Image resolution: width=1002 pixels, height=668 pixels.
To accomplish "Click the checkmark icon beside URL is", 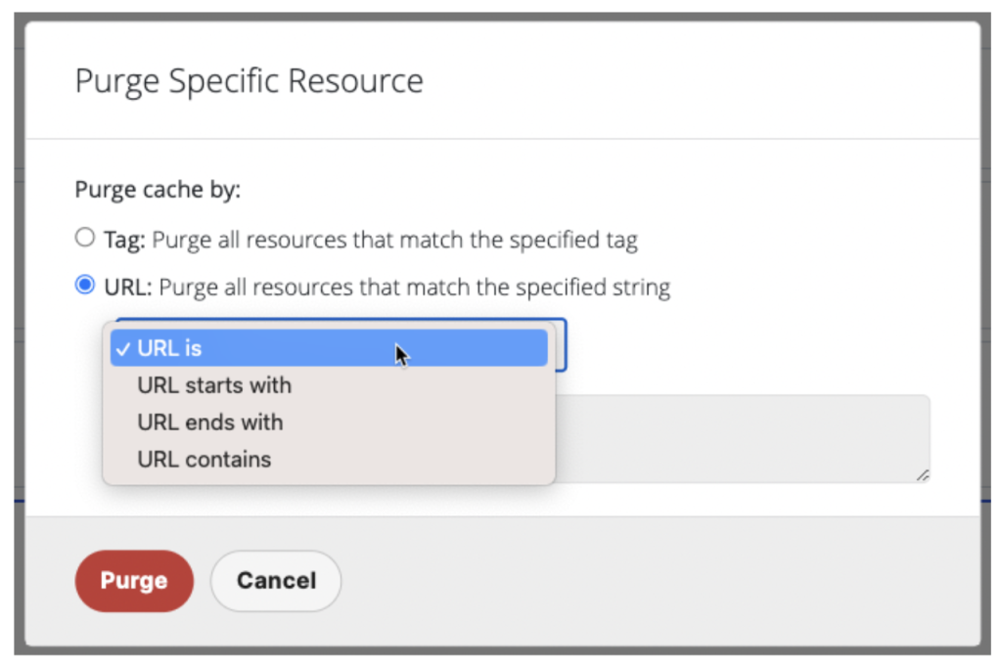I will coord(125,348).
